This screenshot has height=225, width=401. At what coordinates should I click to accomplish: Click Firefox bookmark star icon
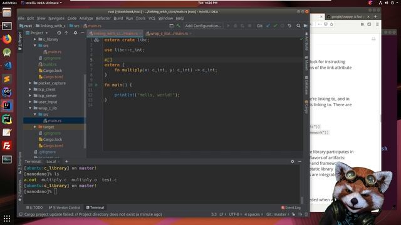click(x=331, y=24)
